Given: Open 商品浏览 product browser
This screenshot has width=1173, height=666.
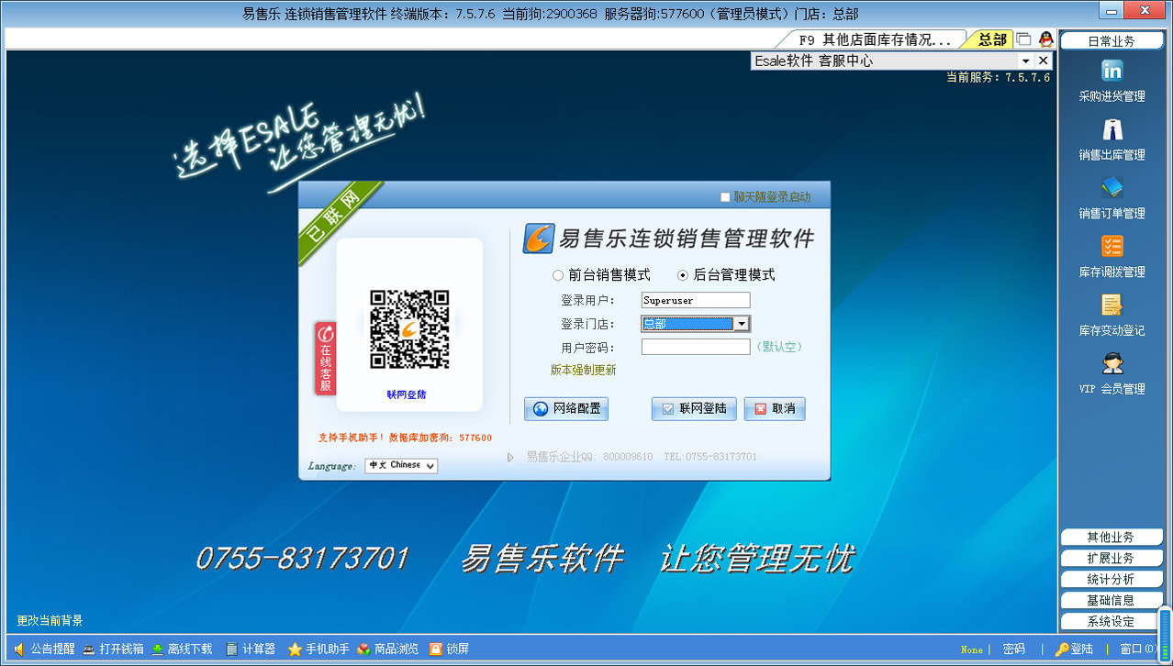Looking at the screenshot, I should tap(388, 649).
